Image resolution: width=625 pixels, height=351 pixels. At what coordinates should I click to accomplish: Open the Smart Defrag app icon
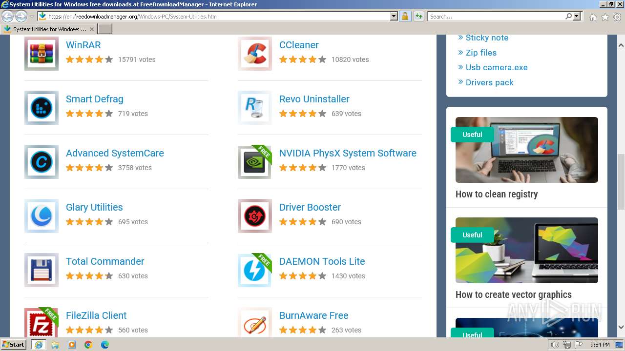tap(42, 108)
